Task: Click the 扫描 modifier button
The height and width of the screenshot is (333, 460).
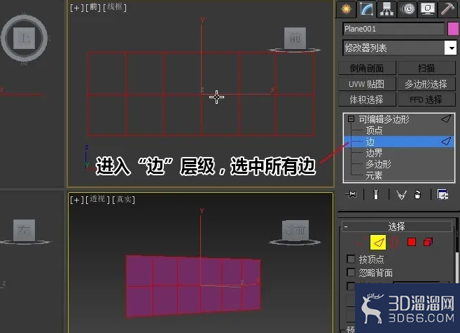Action: coord(426,68)
